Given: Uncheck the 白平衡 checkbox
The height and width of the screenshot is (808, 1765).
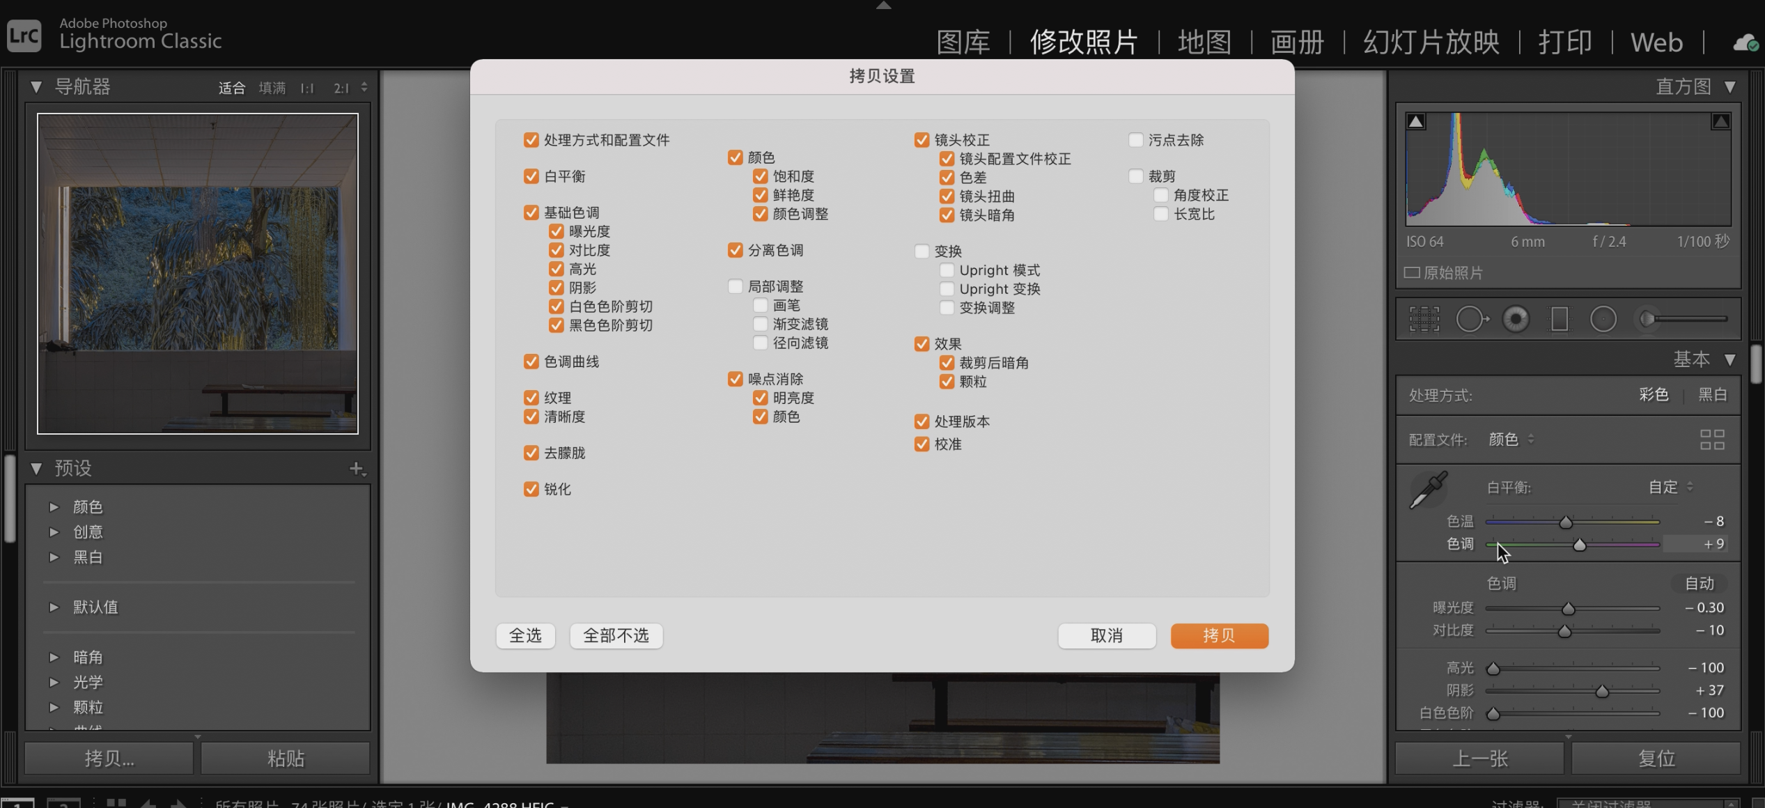Looking at the screenshot, I should click(531, 176).
